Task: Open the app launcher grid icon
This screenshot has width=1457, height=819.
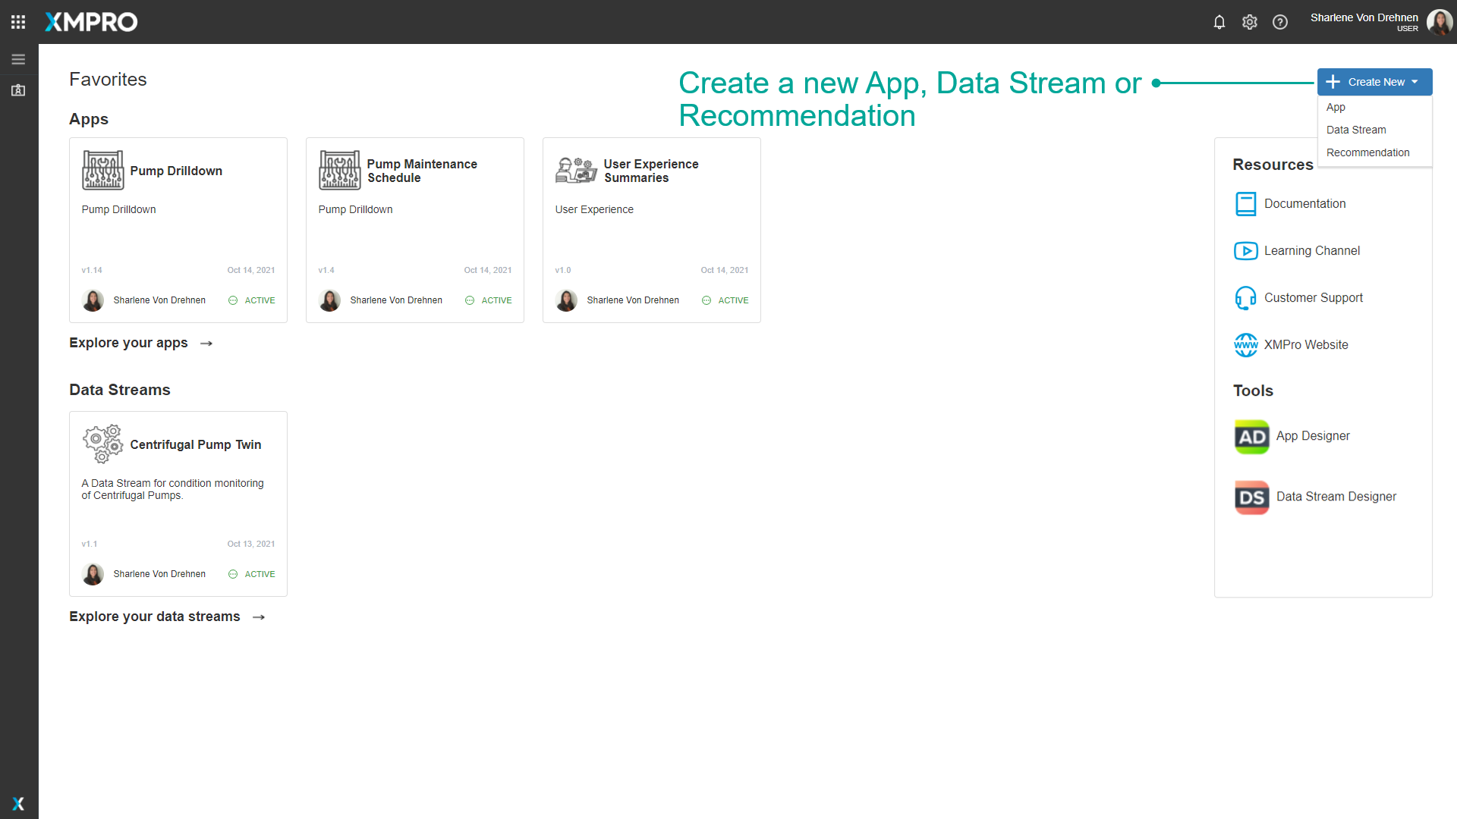Action: tap(17, 21)
